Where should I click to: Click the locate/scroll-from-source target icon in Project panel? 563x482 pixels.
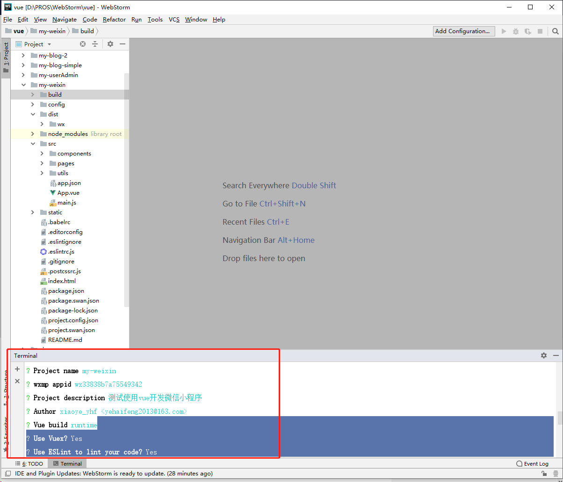click(83, 44)
